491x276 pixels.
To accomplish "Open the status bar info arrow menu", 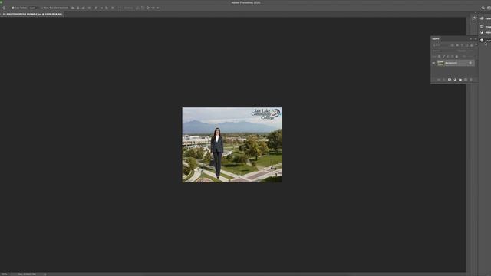I will click(x=45, y=274).
